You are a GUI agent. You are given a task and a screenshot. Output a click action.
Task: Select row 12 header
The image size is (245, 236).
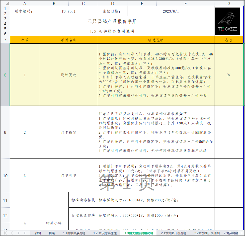(x=5, y=215)
